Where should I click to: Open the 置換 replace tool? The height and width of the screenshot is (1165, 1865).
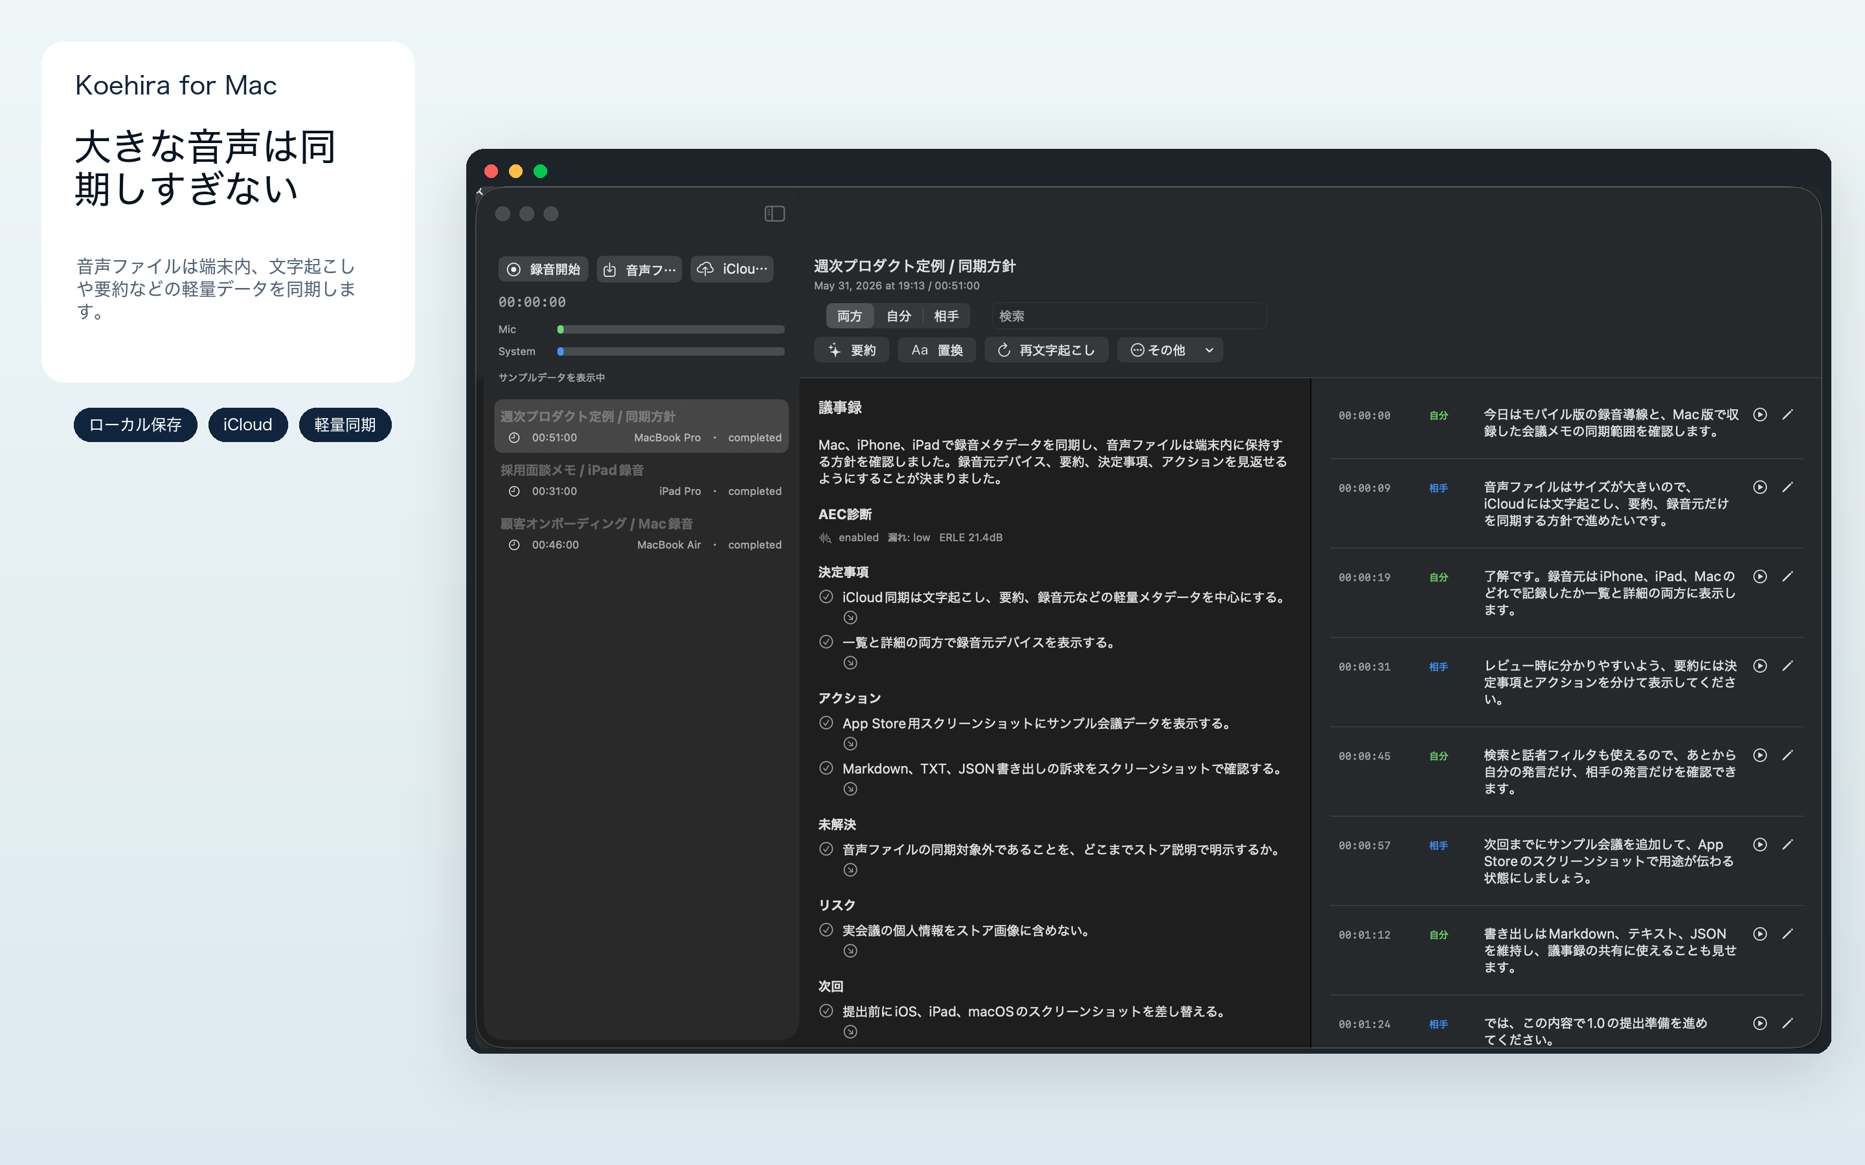coord(937,349)
